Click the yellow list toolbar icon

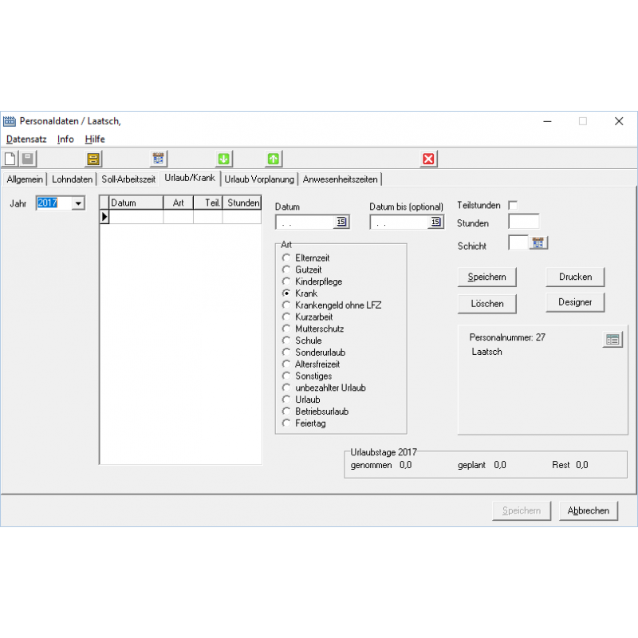click(94, 159)
